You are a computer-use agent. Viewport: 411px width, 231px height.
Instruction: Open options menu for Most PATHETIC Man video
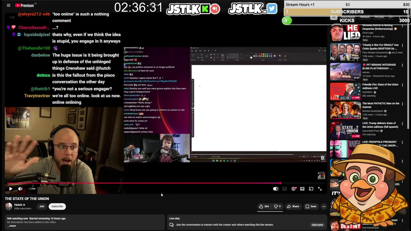(x=402, y=104)
